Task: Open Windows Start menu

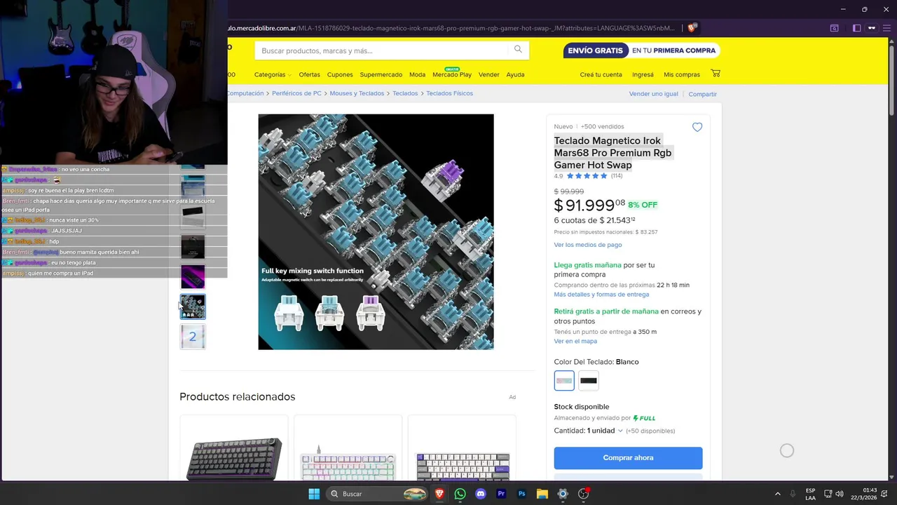Action: [314, 494]
